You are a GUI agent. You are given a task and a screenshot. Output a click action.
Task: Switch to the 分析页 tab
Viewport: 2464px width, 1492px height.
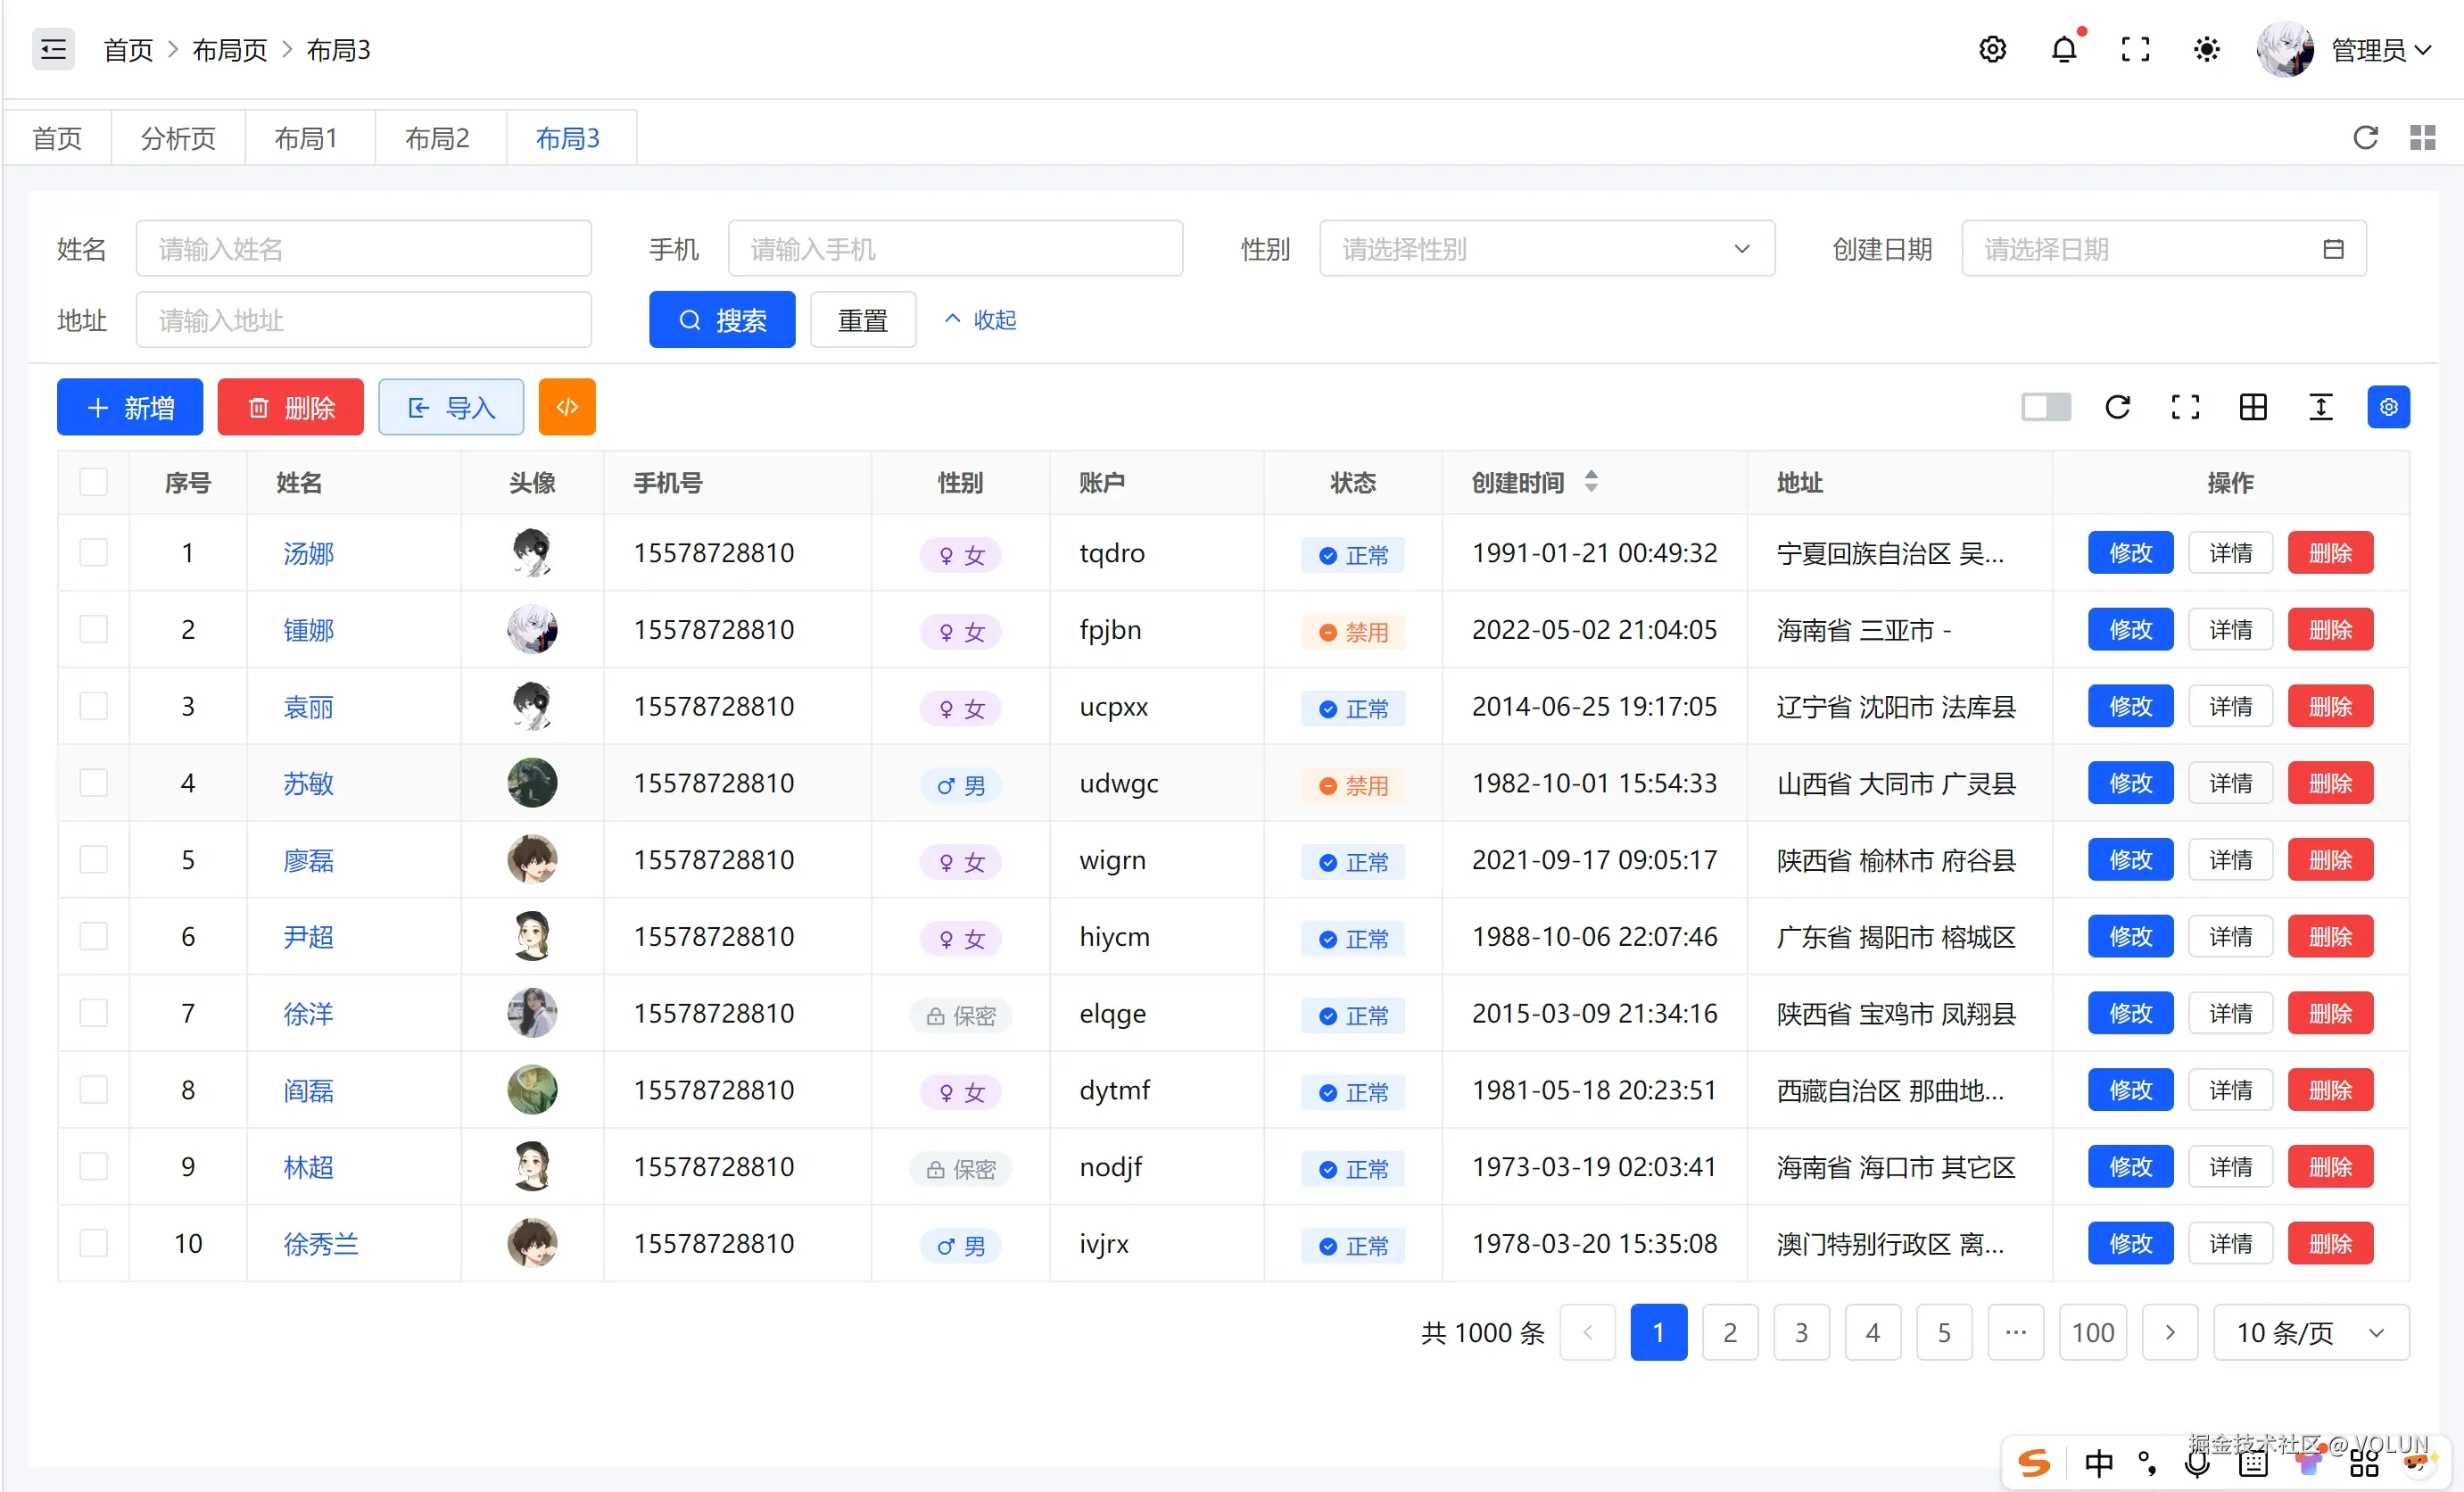pyautogui.click(x=178, y=138)
